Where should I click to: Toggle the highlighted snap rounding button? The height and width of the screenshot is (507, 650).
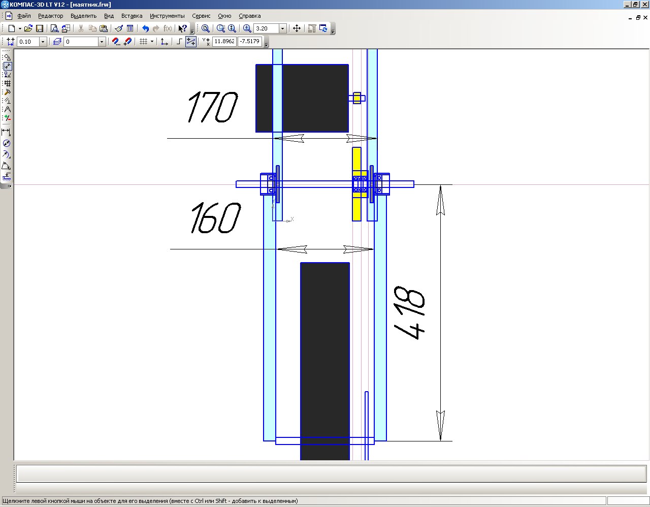point(191,42)
